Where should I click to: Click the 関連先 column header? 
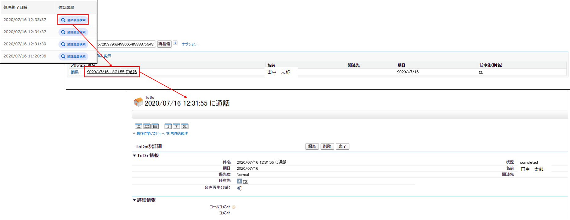point(353,65)
